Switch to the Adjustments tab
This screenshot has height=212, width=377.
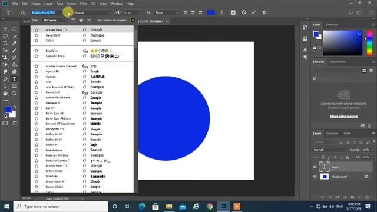point(338,62)
